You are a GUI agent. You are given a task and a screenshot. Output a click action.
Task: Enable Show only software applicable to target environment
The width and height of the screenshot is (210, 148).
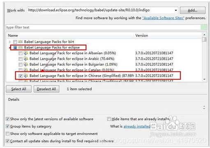click(7, 134)
